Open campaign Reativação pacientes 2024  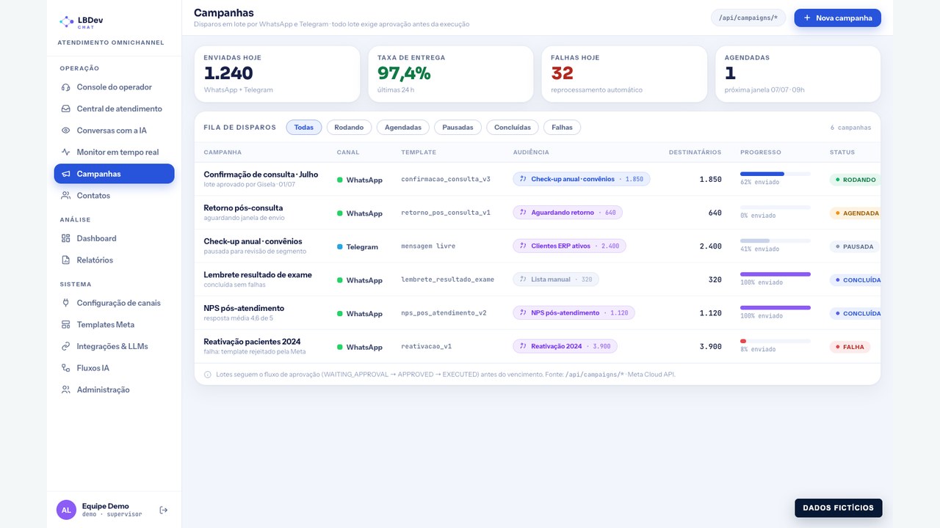252,342
